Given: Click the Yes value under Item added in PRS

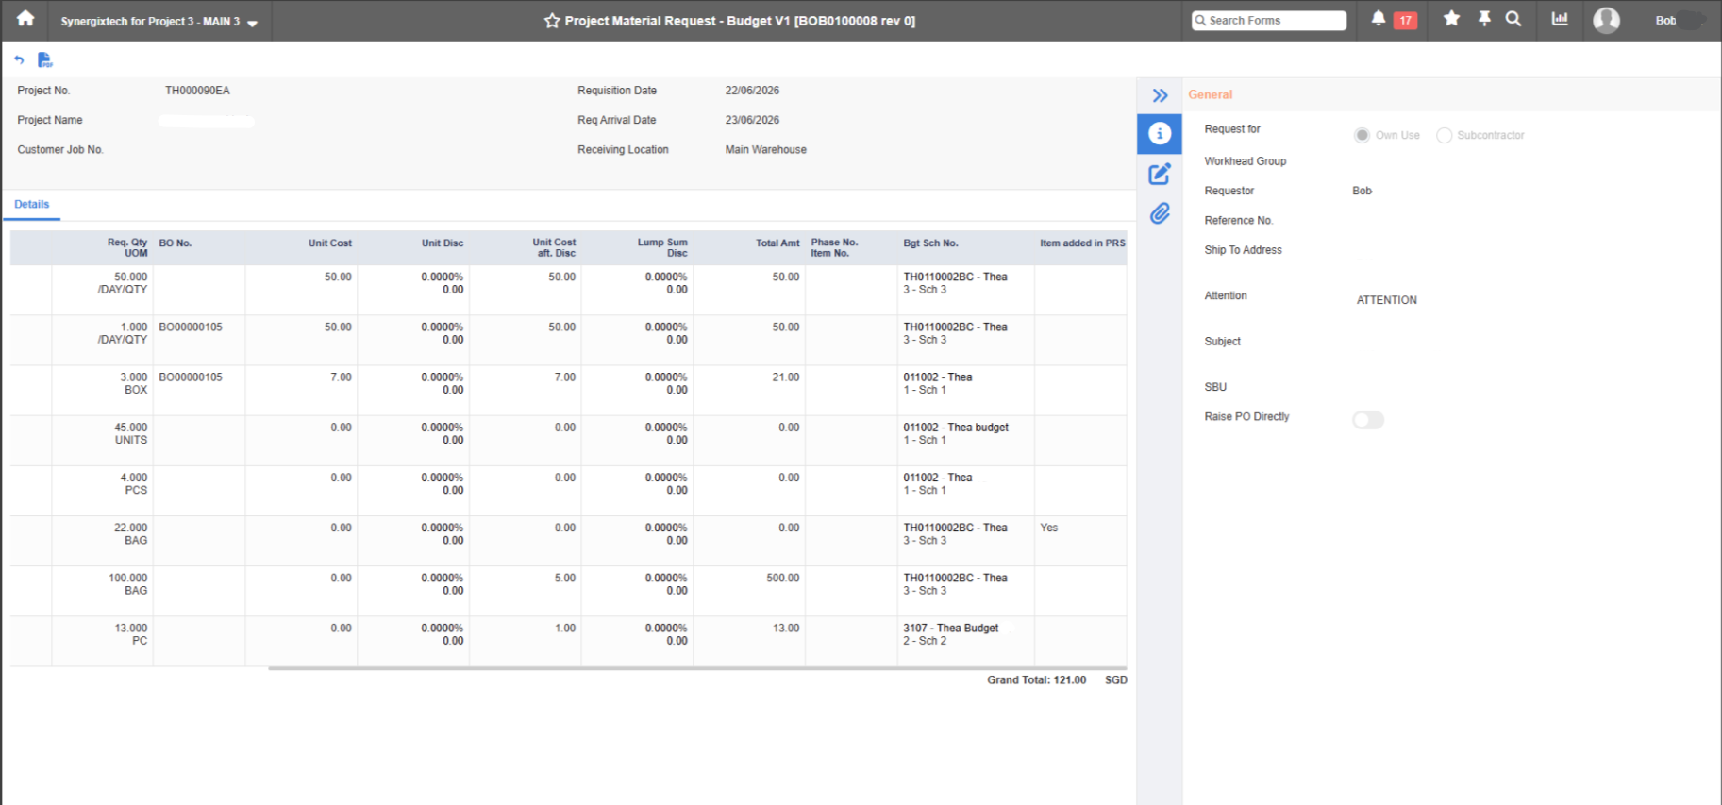Looking at the screenshot, I should [x=1048, y=528].
